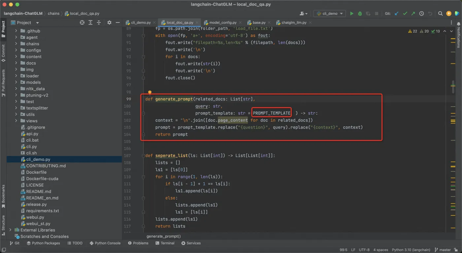This screenshot has width=462, height=253.
Task: Open the code-with-me user icon
Action: coord(303,14)
